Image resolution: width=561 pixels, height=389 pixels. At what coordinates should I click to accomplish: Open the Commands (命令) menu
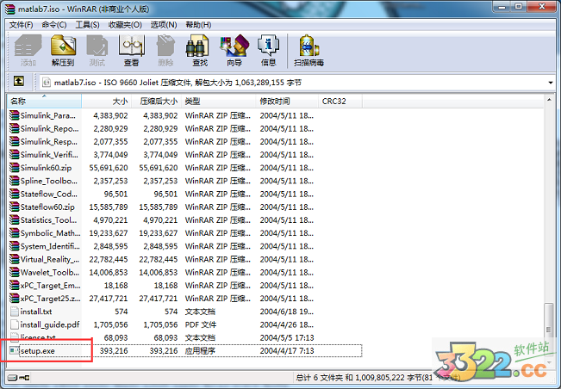pyautogui.click(x=54, y=25)
